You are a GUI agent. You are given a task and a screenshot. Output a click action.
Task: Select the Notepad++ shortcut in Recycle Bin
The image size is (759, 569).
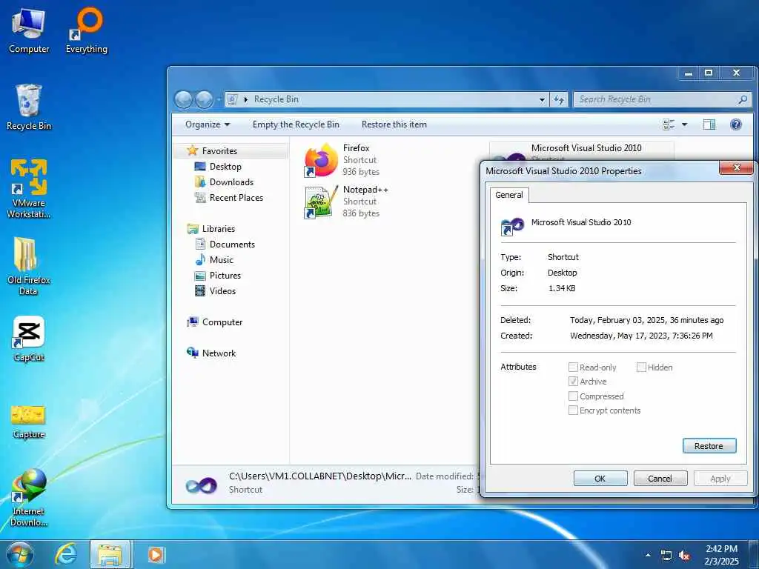tap(348, 202)
